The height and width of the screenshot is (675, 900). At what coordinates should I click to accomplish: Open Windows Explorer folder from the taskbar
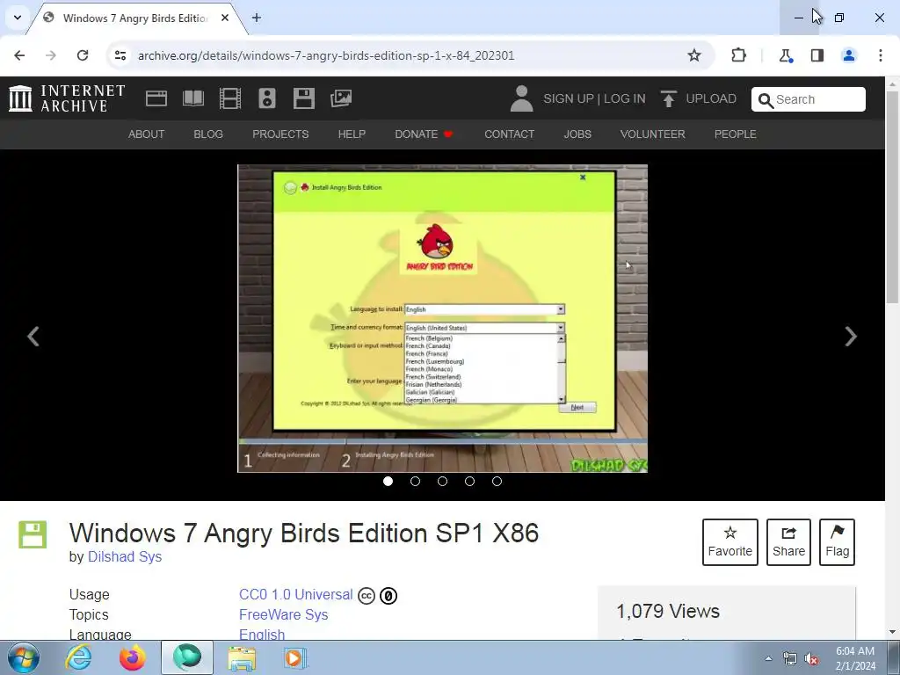click(242, 657)
